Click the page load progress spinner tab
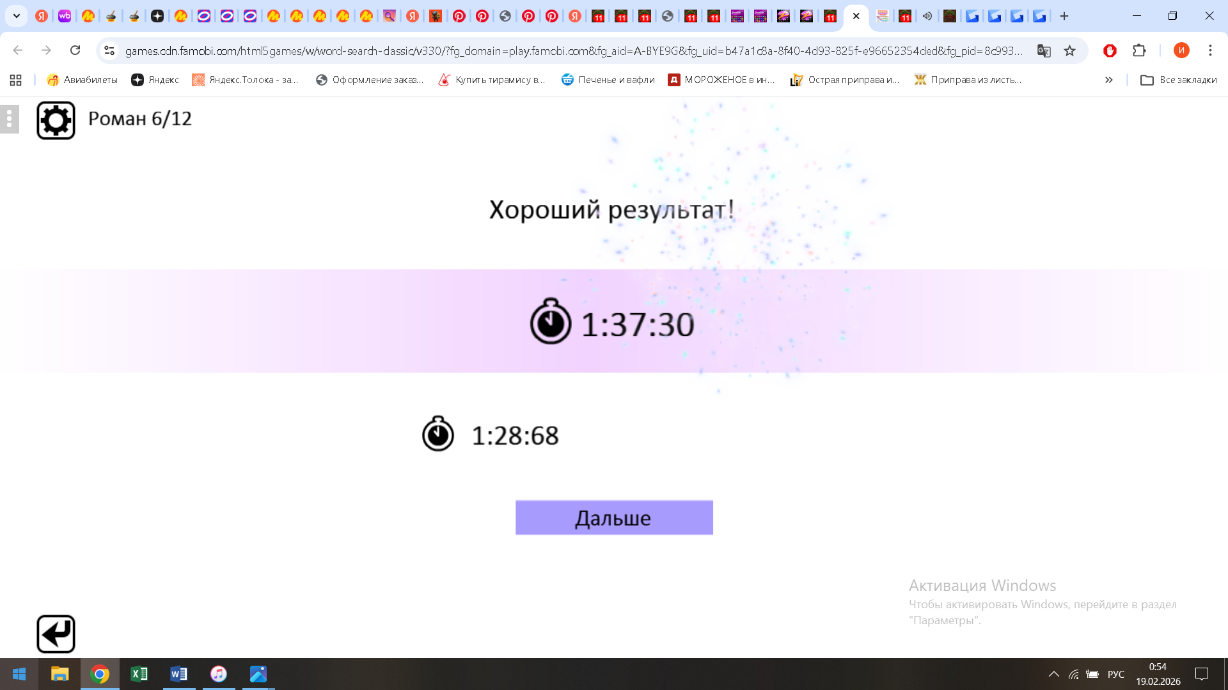This screenshot has height=690, width=1228. [x=667, y=16]
